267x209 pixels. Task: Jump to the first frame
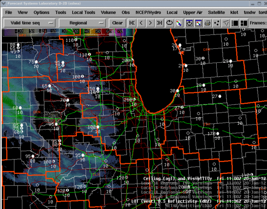(x=132, y=23)
